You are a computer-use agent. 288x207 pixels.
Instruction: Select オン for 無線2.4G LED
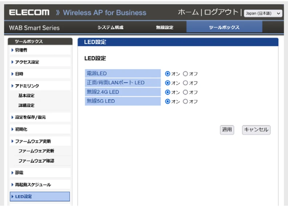(x=167, y=92)
